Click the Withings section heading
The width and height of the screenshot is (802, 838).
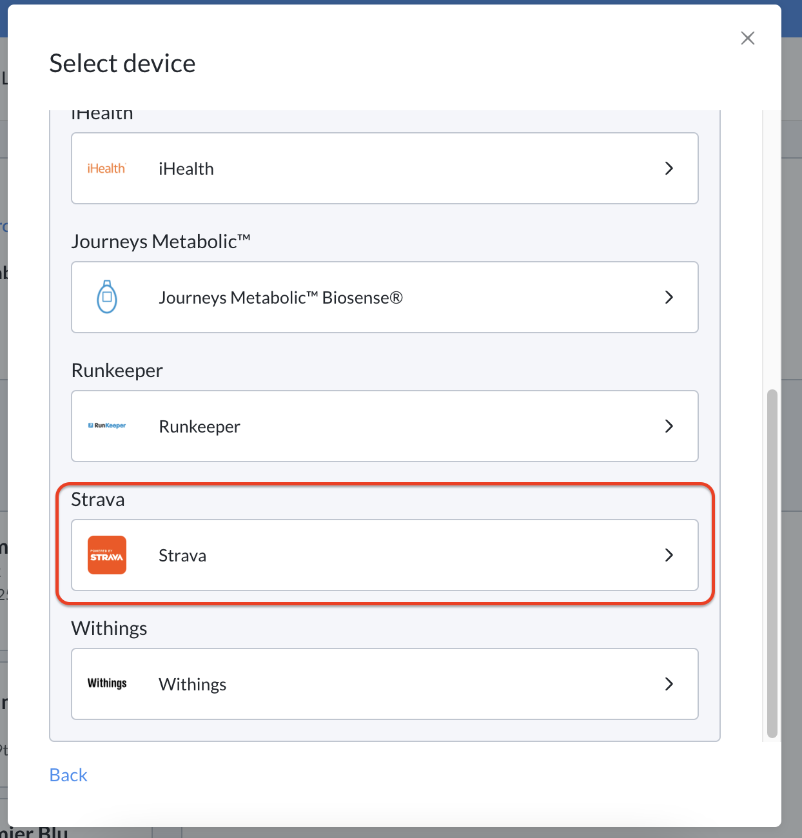(109, 628)
